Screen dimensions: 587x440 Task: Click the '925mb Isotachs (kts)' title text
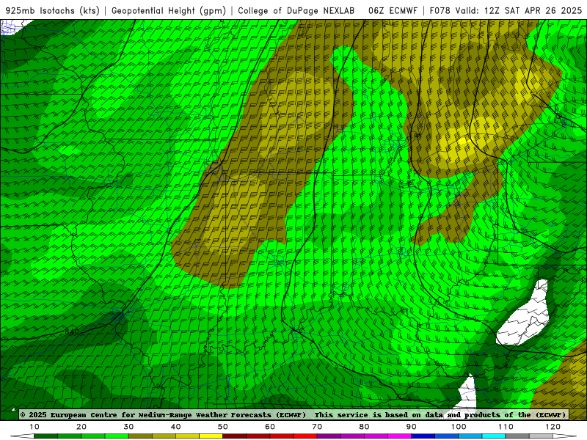pos(52,11)
